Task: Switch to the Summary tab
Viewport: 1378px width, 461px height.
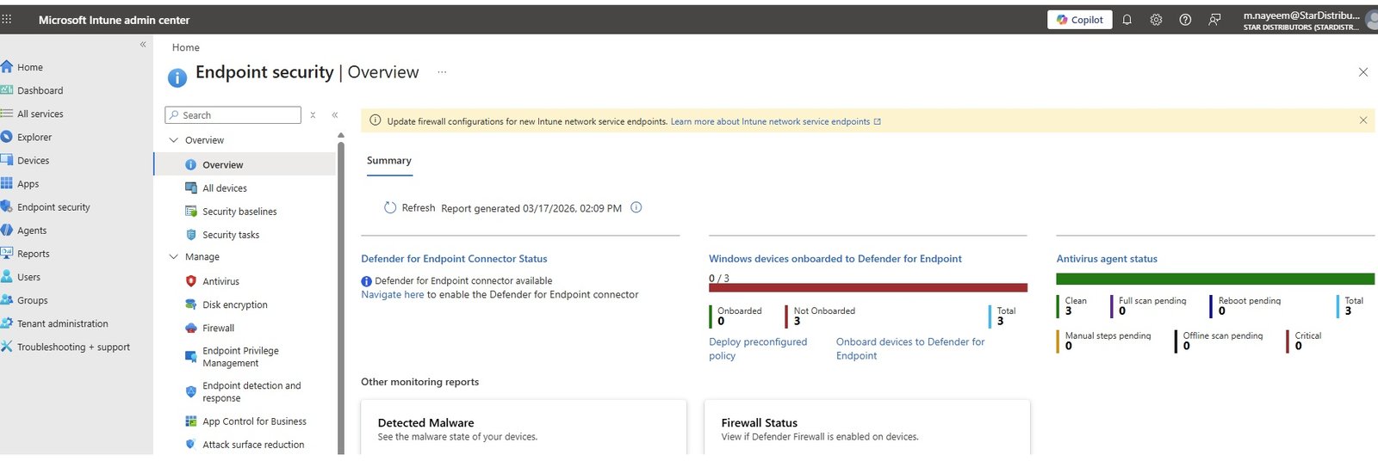Action: click(389, 161)
